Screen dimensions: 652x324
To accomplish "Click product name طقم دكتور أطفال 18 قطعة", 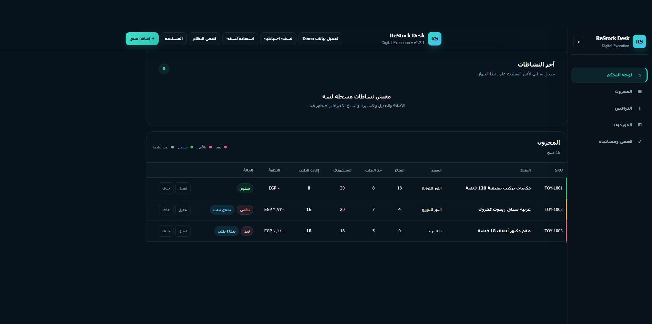I will tap(504, 231).
